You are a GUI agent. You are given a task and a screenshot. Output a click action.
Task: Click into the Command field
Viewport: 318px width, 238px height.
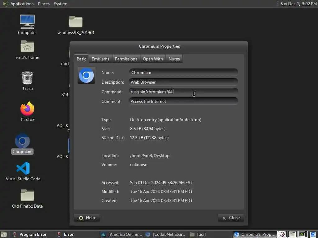[183, 92]
